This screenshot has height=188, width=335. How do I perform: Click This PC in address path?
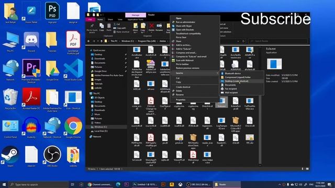click(114, 41)
